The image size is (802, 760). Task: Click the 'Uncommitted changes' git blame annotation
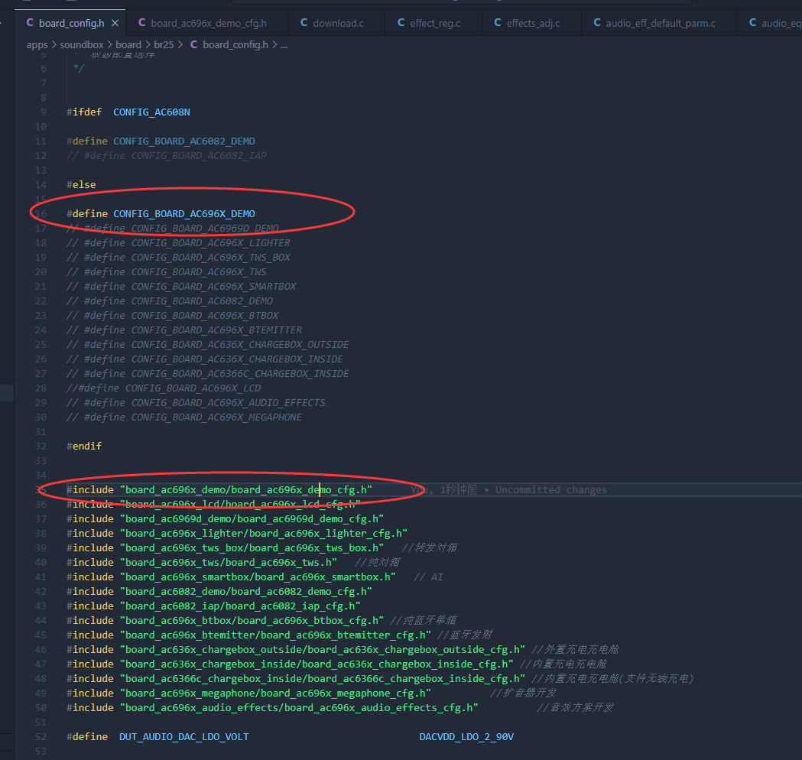click(x=551, y=490)
